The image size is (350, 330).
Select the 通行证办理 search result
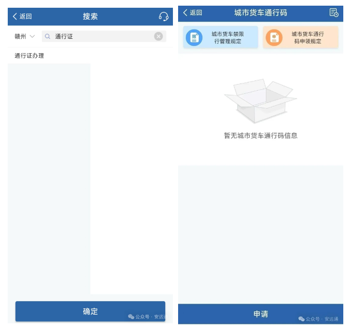[29, 56]
